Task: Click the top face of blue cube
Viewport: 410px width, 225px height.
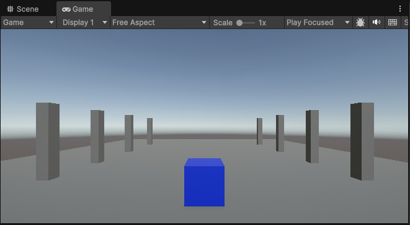Action: pos(204,162)
